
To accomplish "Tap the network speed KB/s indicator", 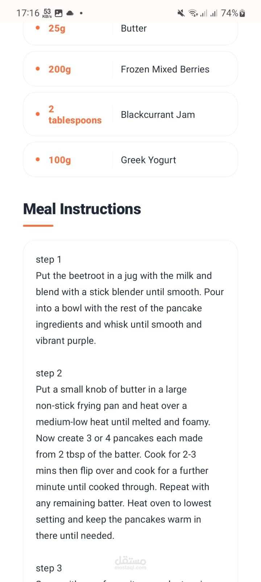I will coord(47,13).
